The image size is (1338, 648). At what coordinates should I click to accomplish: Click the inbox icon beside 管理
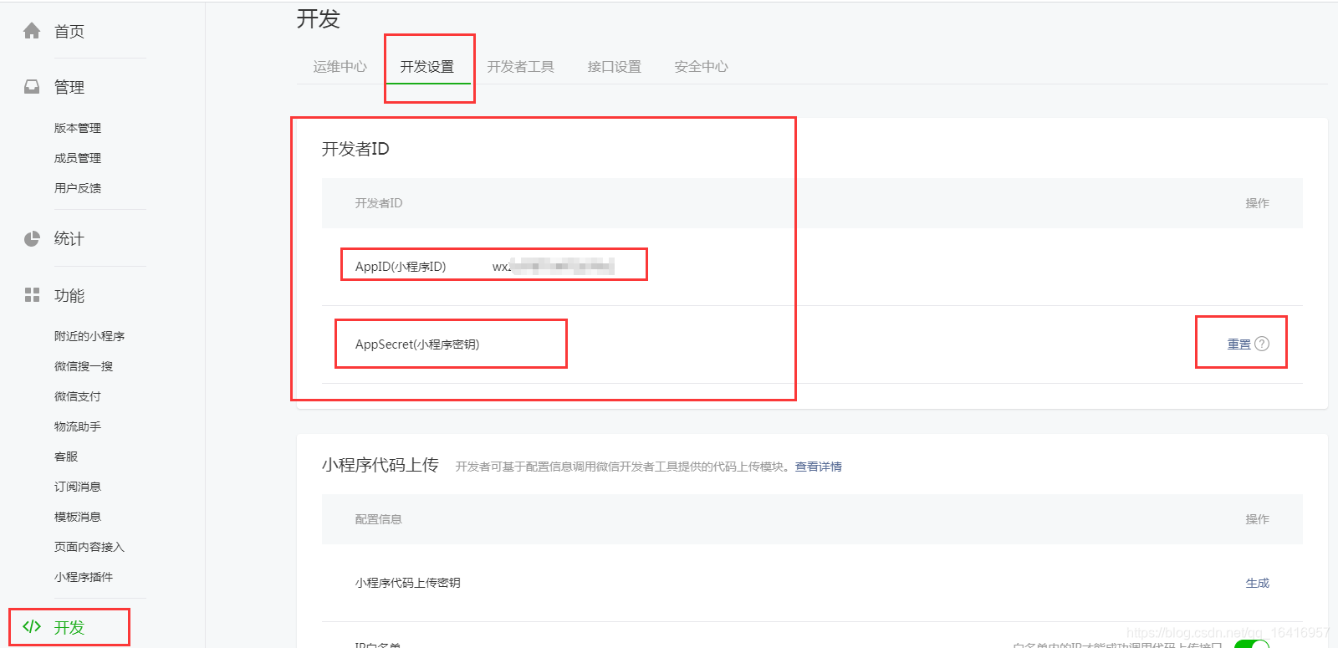(32, 87)
